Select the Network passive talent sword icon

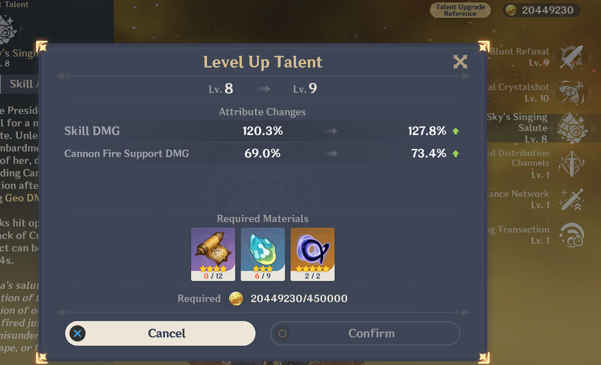[x=572, y=199]
